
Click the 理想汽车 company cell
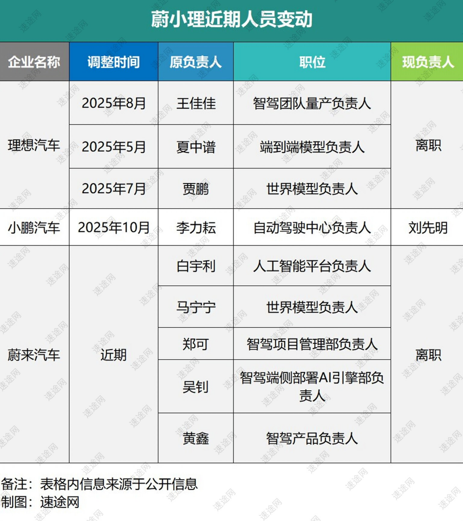coord(34,145)
